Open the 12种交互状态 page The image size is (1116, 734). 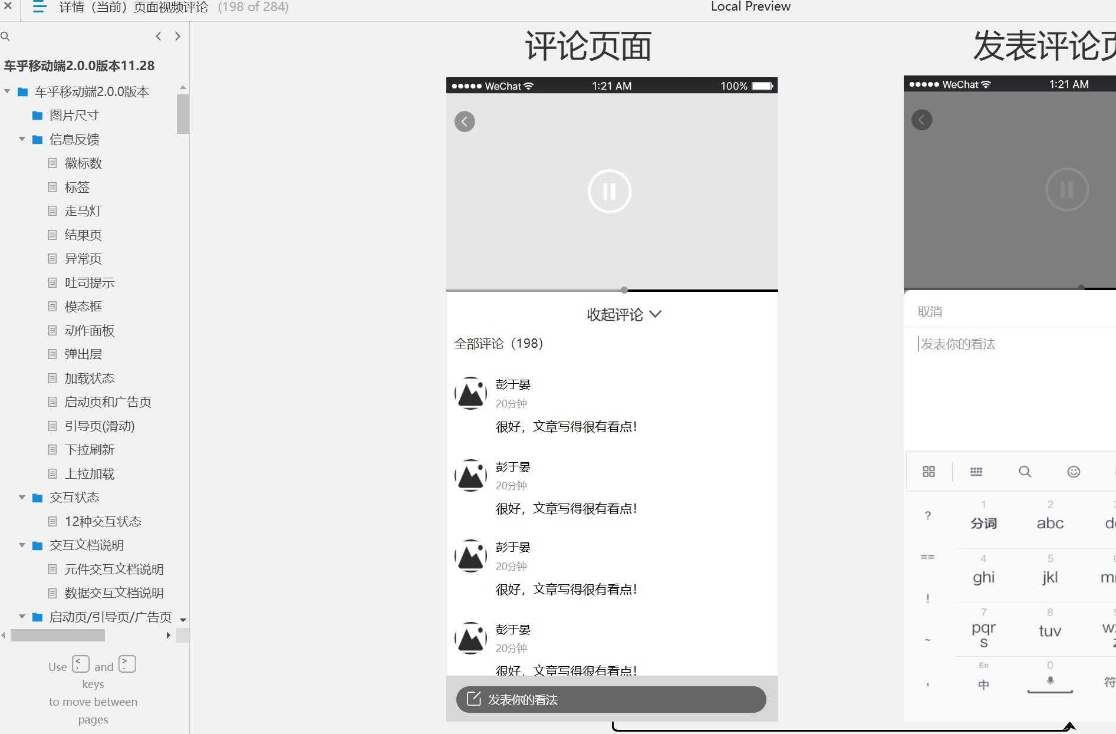[103, 521]
